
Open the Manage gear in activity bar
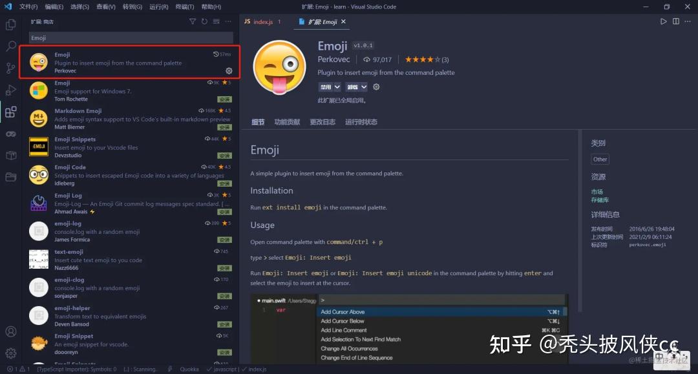point(11,353)
